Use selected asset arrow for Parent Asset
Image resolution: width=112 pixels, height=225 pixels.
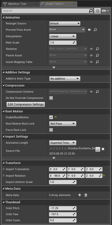(x=91, y=55)
